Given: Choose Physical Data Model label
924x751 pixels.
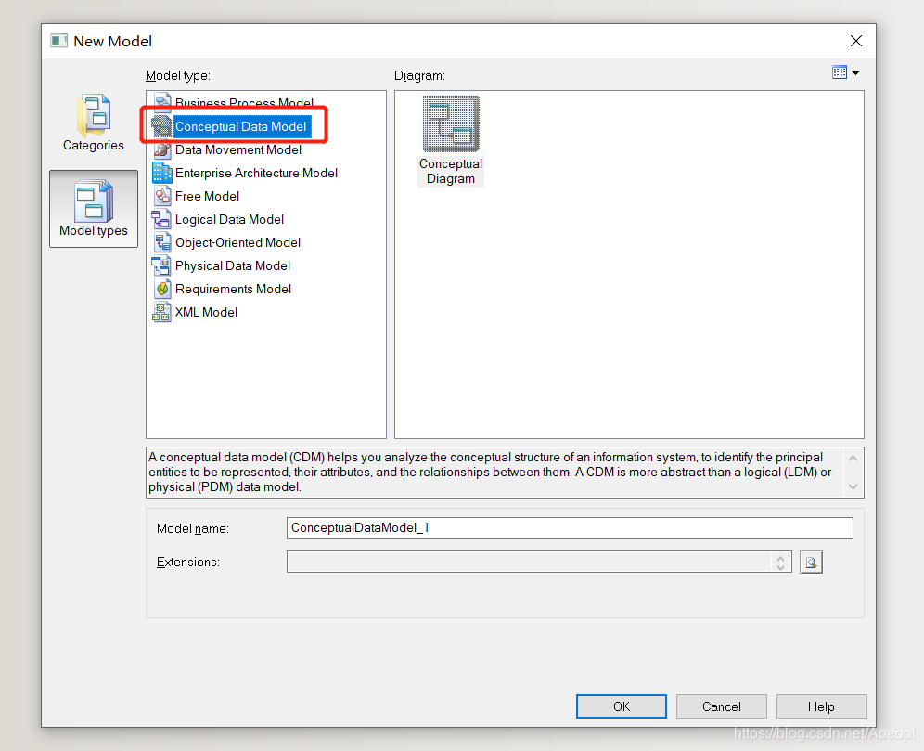Looking at the screenshot, I should click(x=233, y=265).
